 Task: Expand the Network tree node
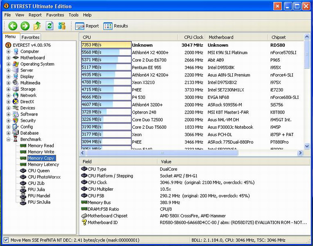click(8, 96)
